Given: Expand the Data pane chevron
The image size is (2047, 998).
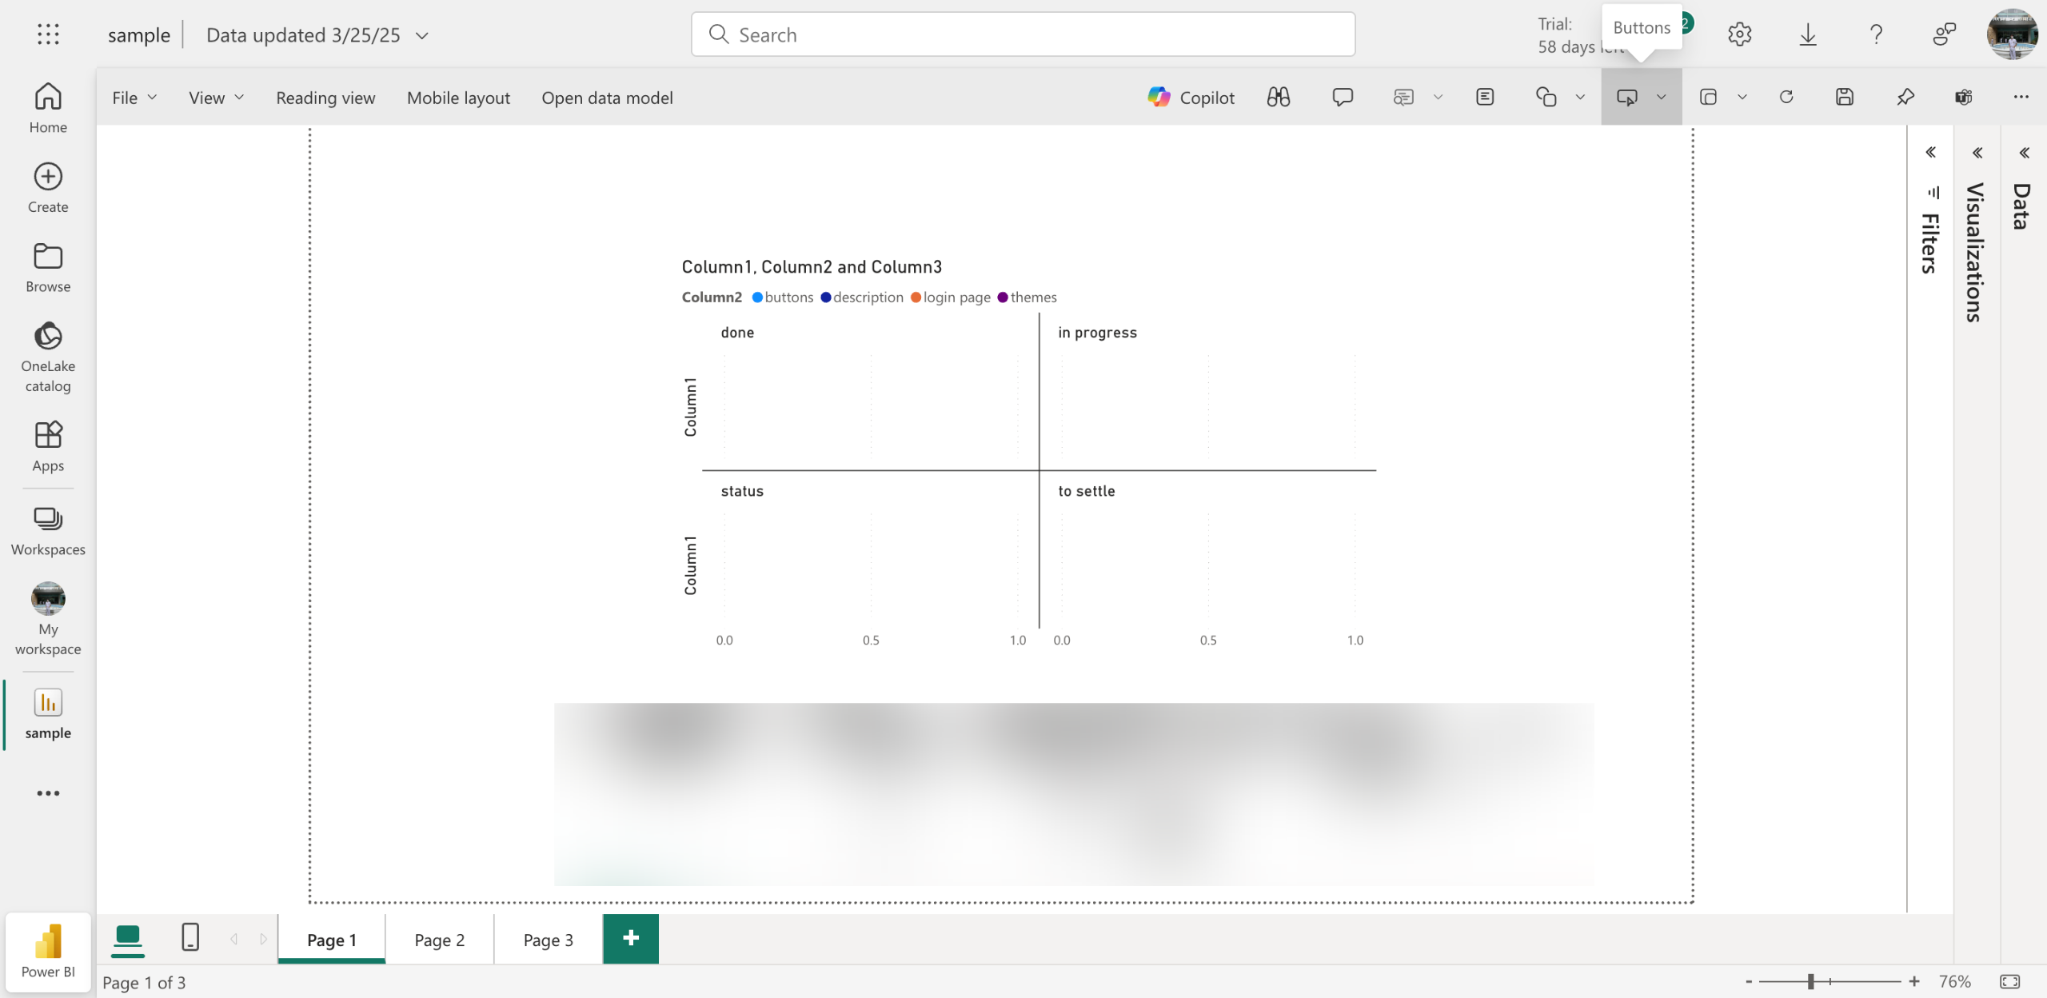Looking at the screenshot, I should tap(2024, 153).
